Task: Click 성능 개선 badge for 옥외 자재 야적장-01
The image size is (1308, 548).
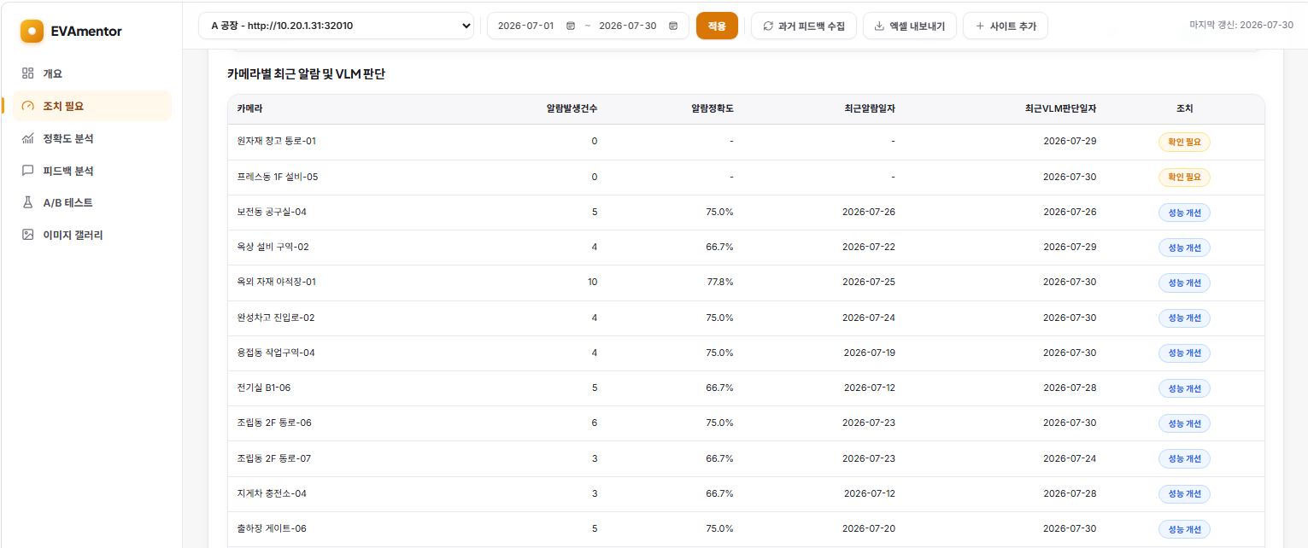Action: pyautogui.click(x=1184, y=283)
